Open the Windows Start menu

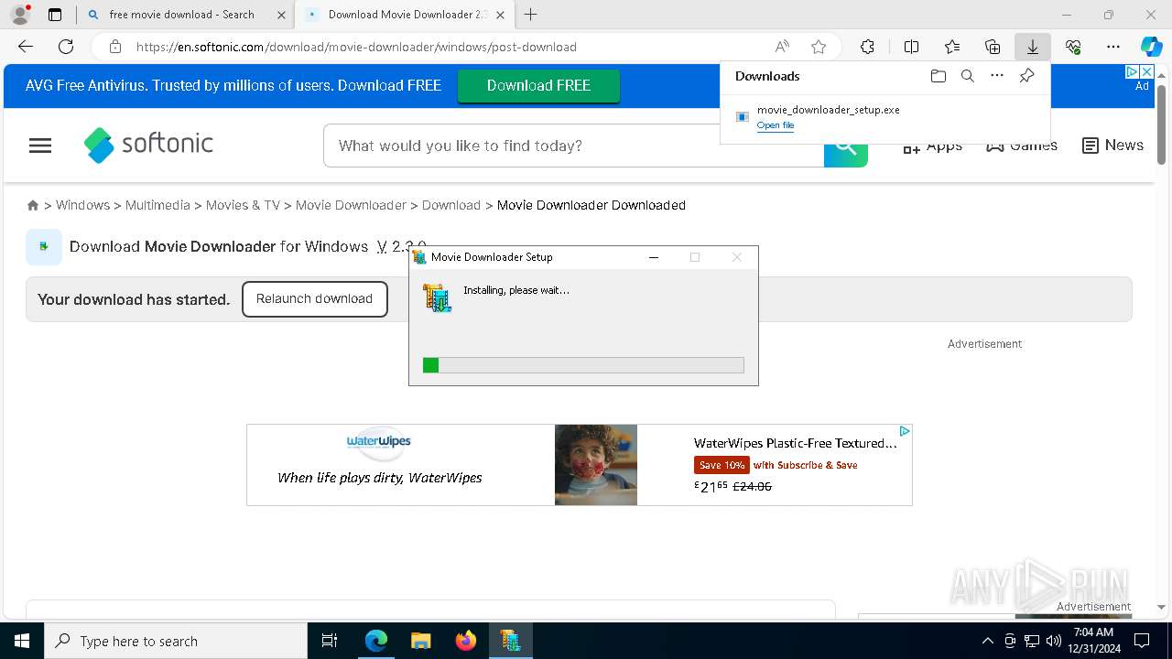pos(22,641)
